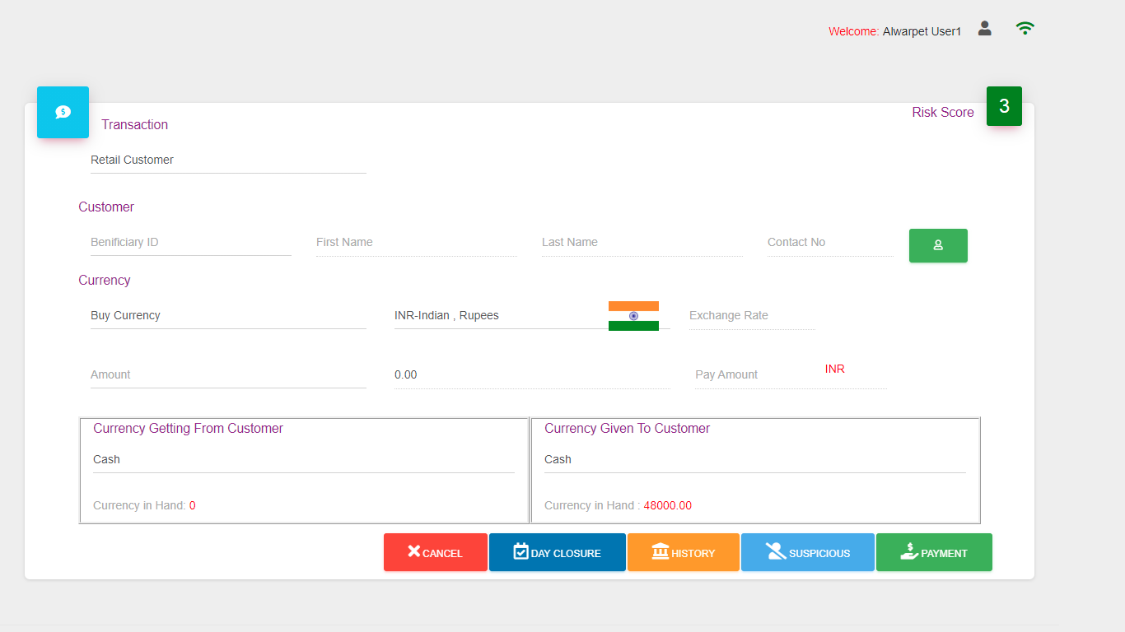Open Cash dropdown under Currency Getting From Customer
Image resolution: width=1125 pixels, height=632 pixels.
[x=304, y=460]
